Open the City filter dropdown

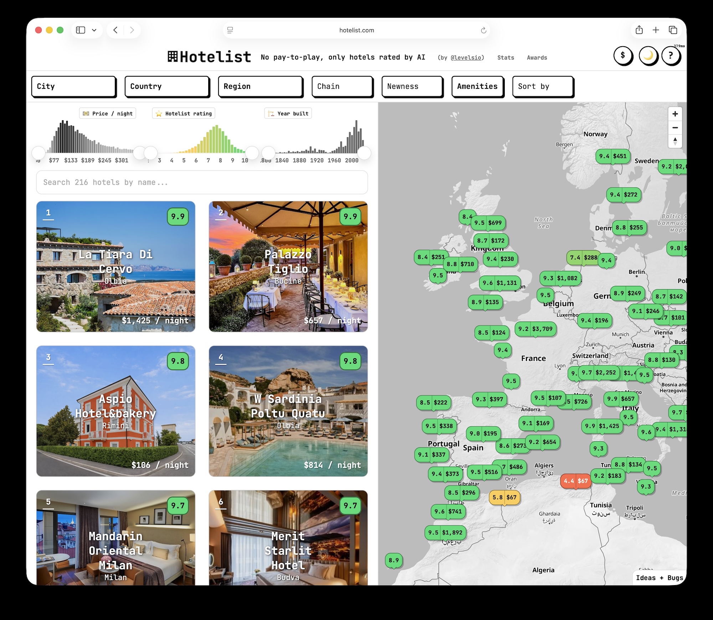[x=74, y=87]
